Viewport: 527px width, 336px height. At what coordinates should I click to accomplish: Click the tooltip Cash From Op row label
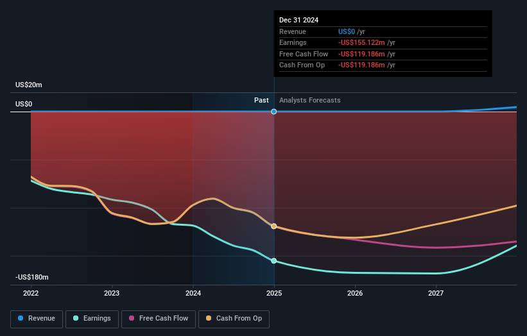pyautogui.click(x=302, y=65)
